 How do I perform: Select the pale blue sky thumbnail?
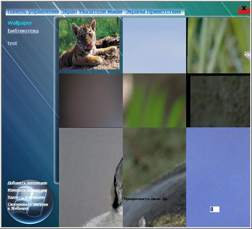point(154,45)
